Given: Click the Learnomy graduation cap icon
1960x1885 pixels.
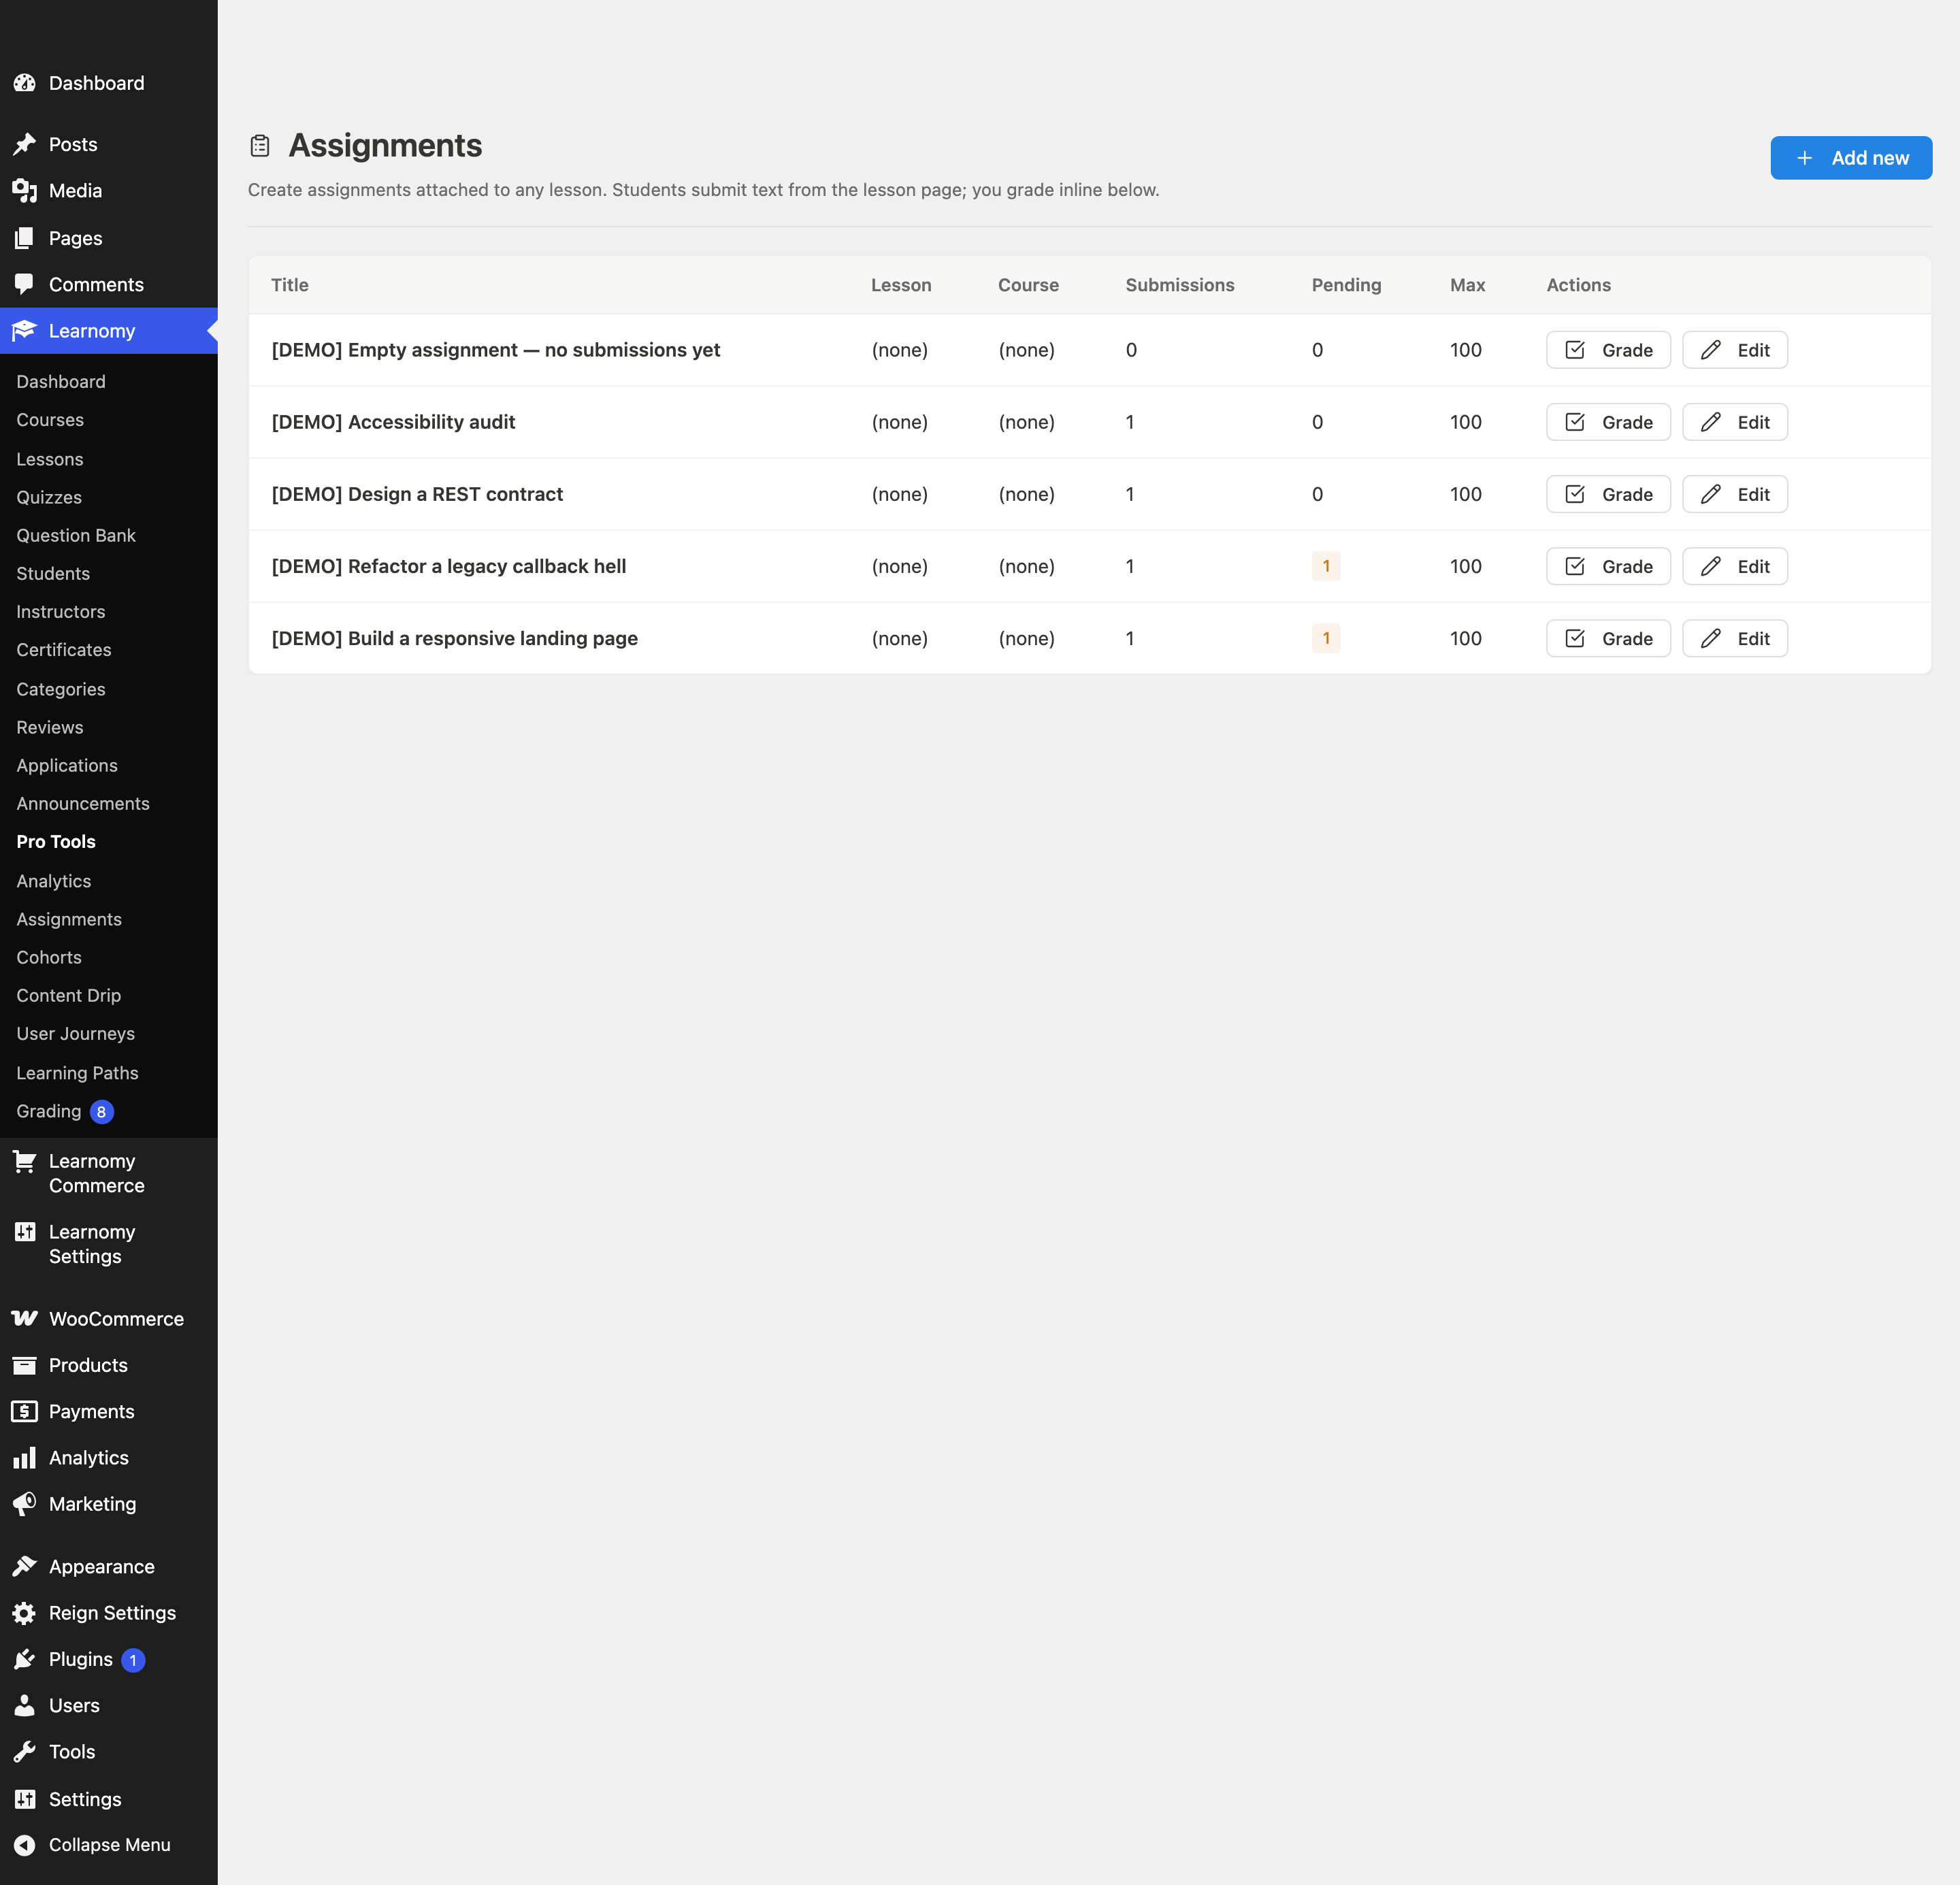Looking at the screenshot, I should point(25,331).
